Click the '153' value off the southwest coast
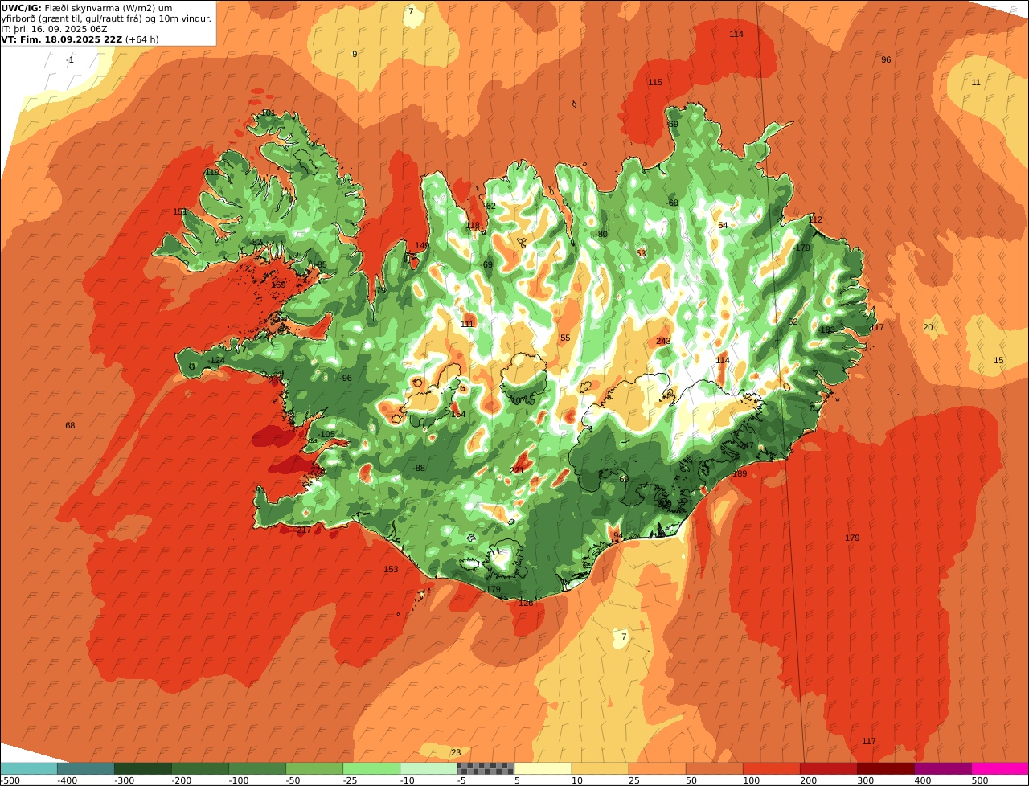The height and width of the screenshot is (786, 1029). [391, 570]
